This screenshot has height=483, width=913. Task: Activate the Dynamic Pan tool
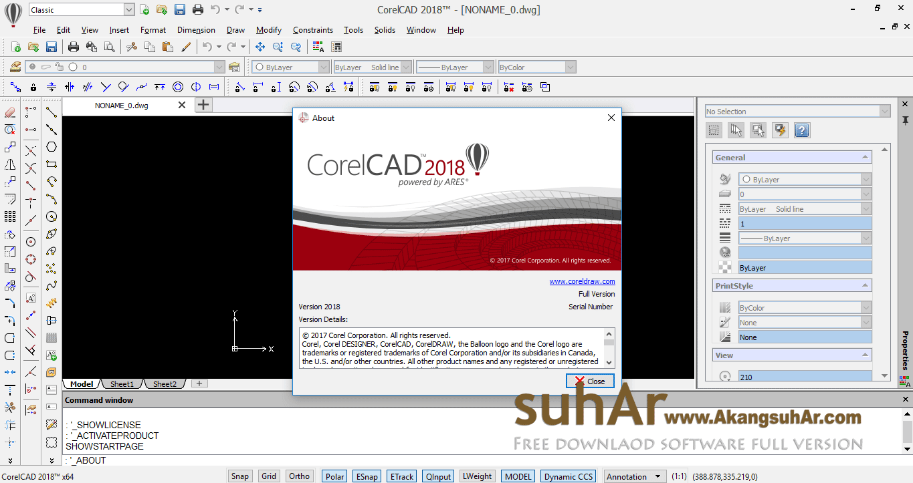point(260,47)
